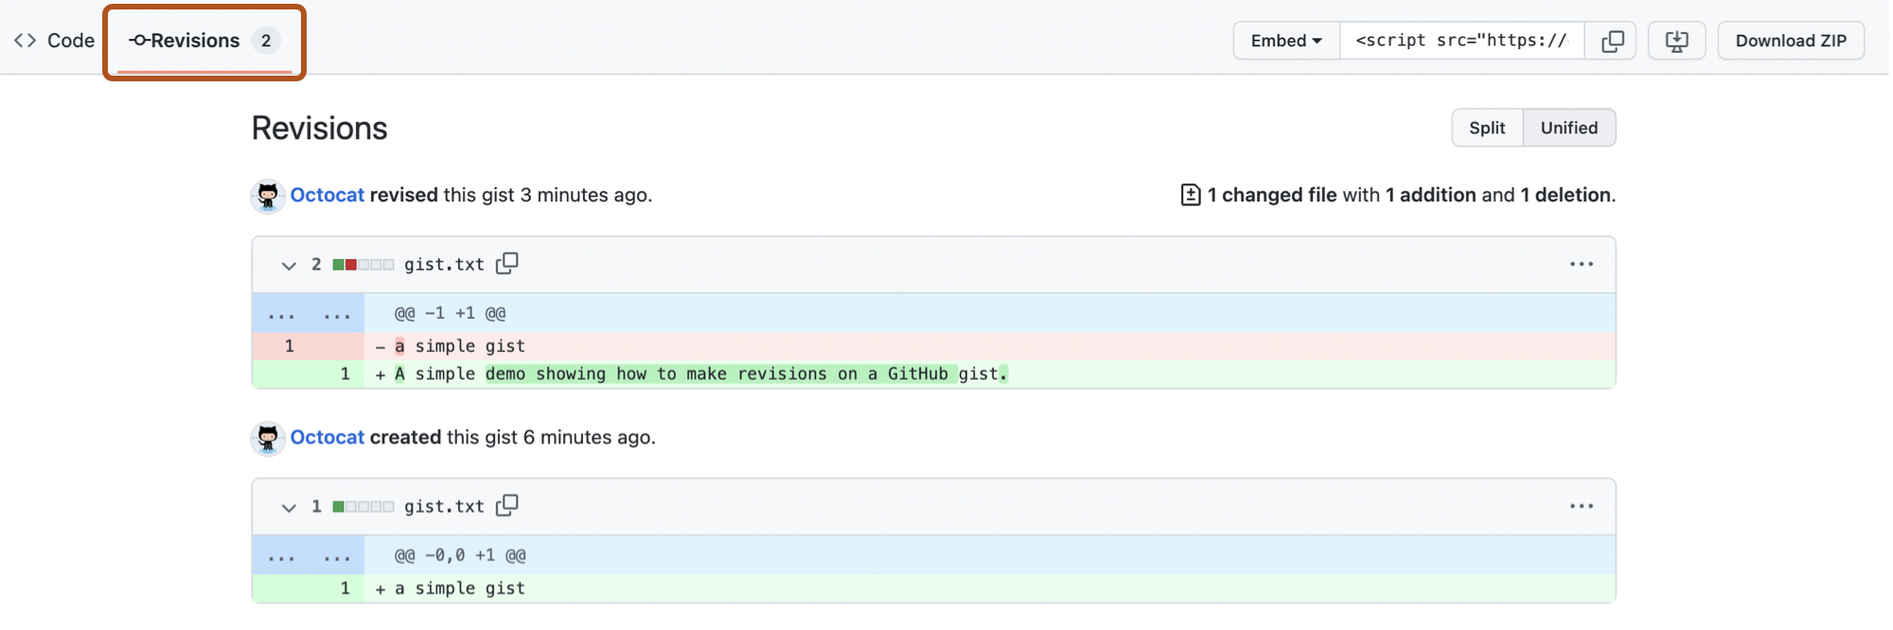Click the 'Revisions' page heading
This screenshot has width=1893, height=630.
320,128
